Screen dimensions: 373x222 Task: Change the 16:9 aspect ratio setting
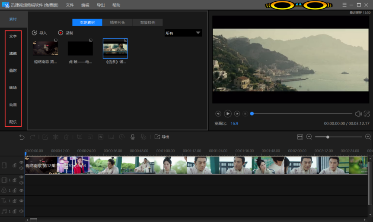234,124
